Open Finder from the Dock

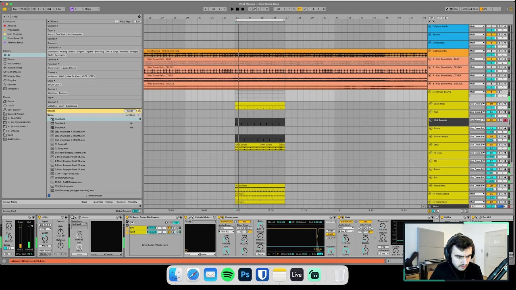176,275
